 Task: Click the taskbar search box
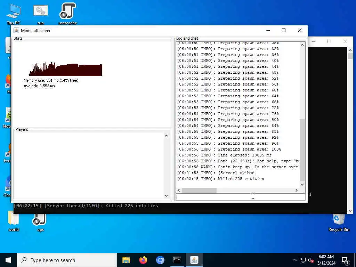point(67,260)
